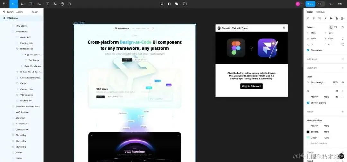Select the Pen tool
Viewport: 347px width, 162px height.
click(x=39, y=4)
